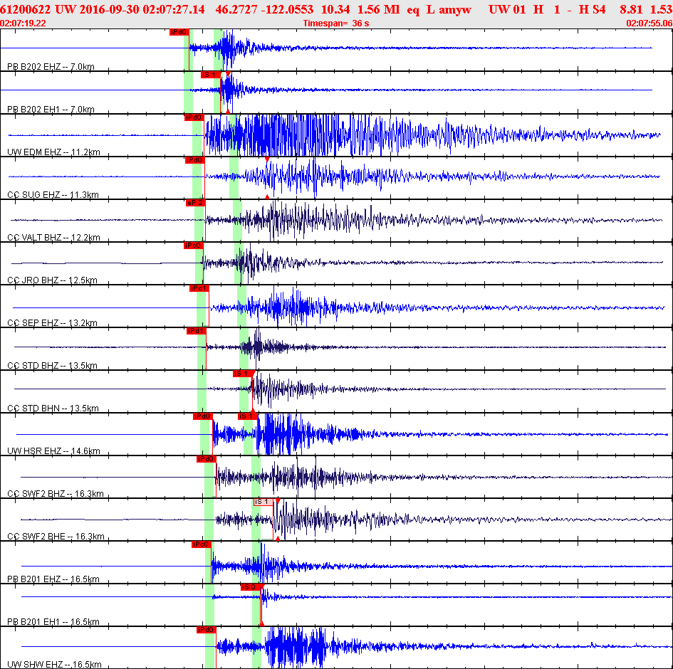Click the iPd0 pick flag on UW SHW EHZ
The image size is (673, 669).
click(206, 630)
